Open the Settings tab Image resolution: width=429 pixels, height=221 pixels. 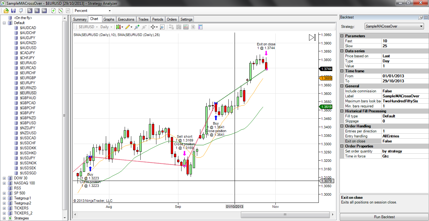click(187, 19)
